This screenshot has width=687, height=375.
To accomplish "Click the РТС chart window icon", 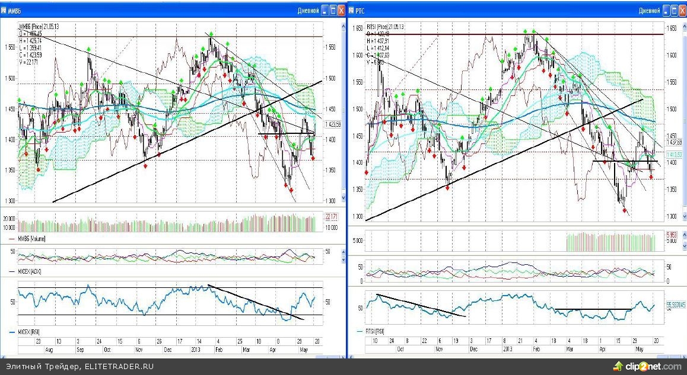I will (352, 10).
